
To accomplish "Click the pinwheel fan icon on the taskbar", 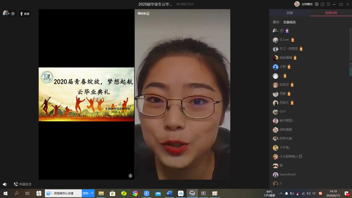I will click(39, 193).
